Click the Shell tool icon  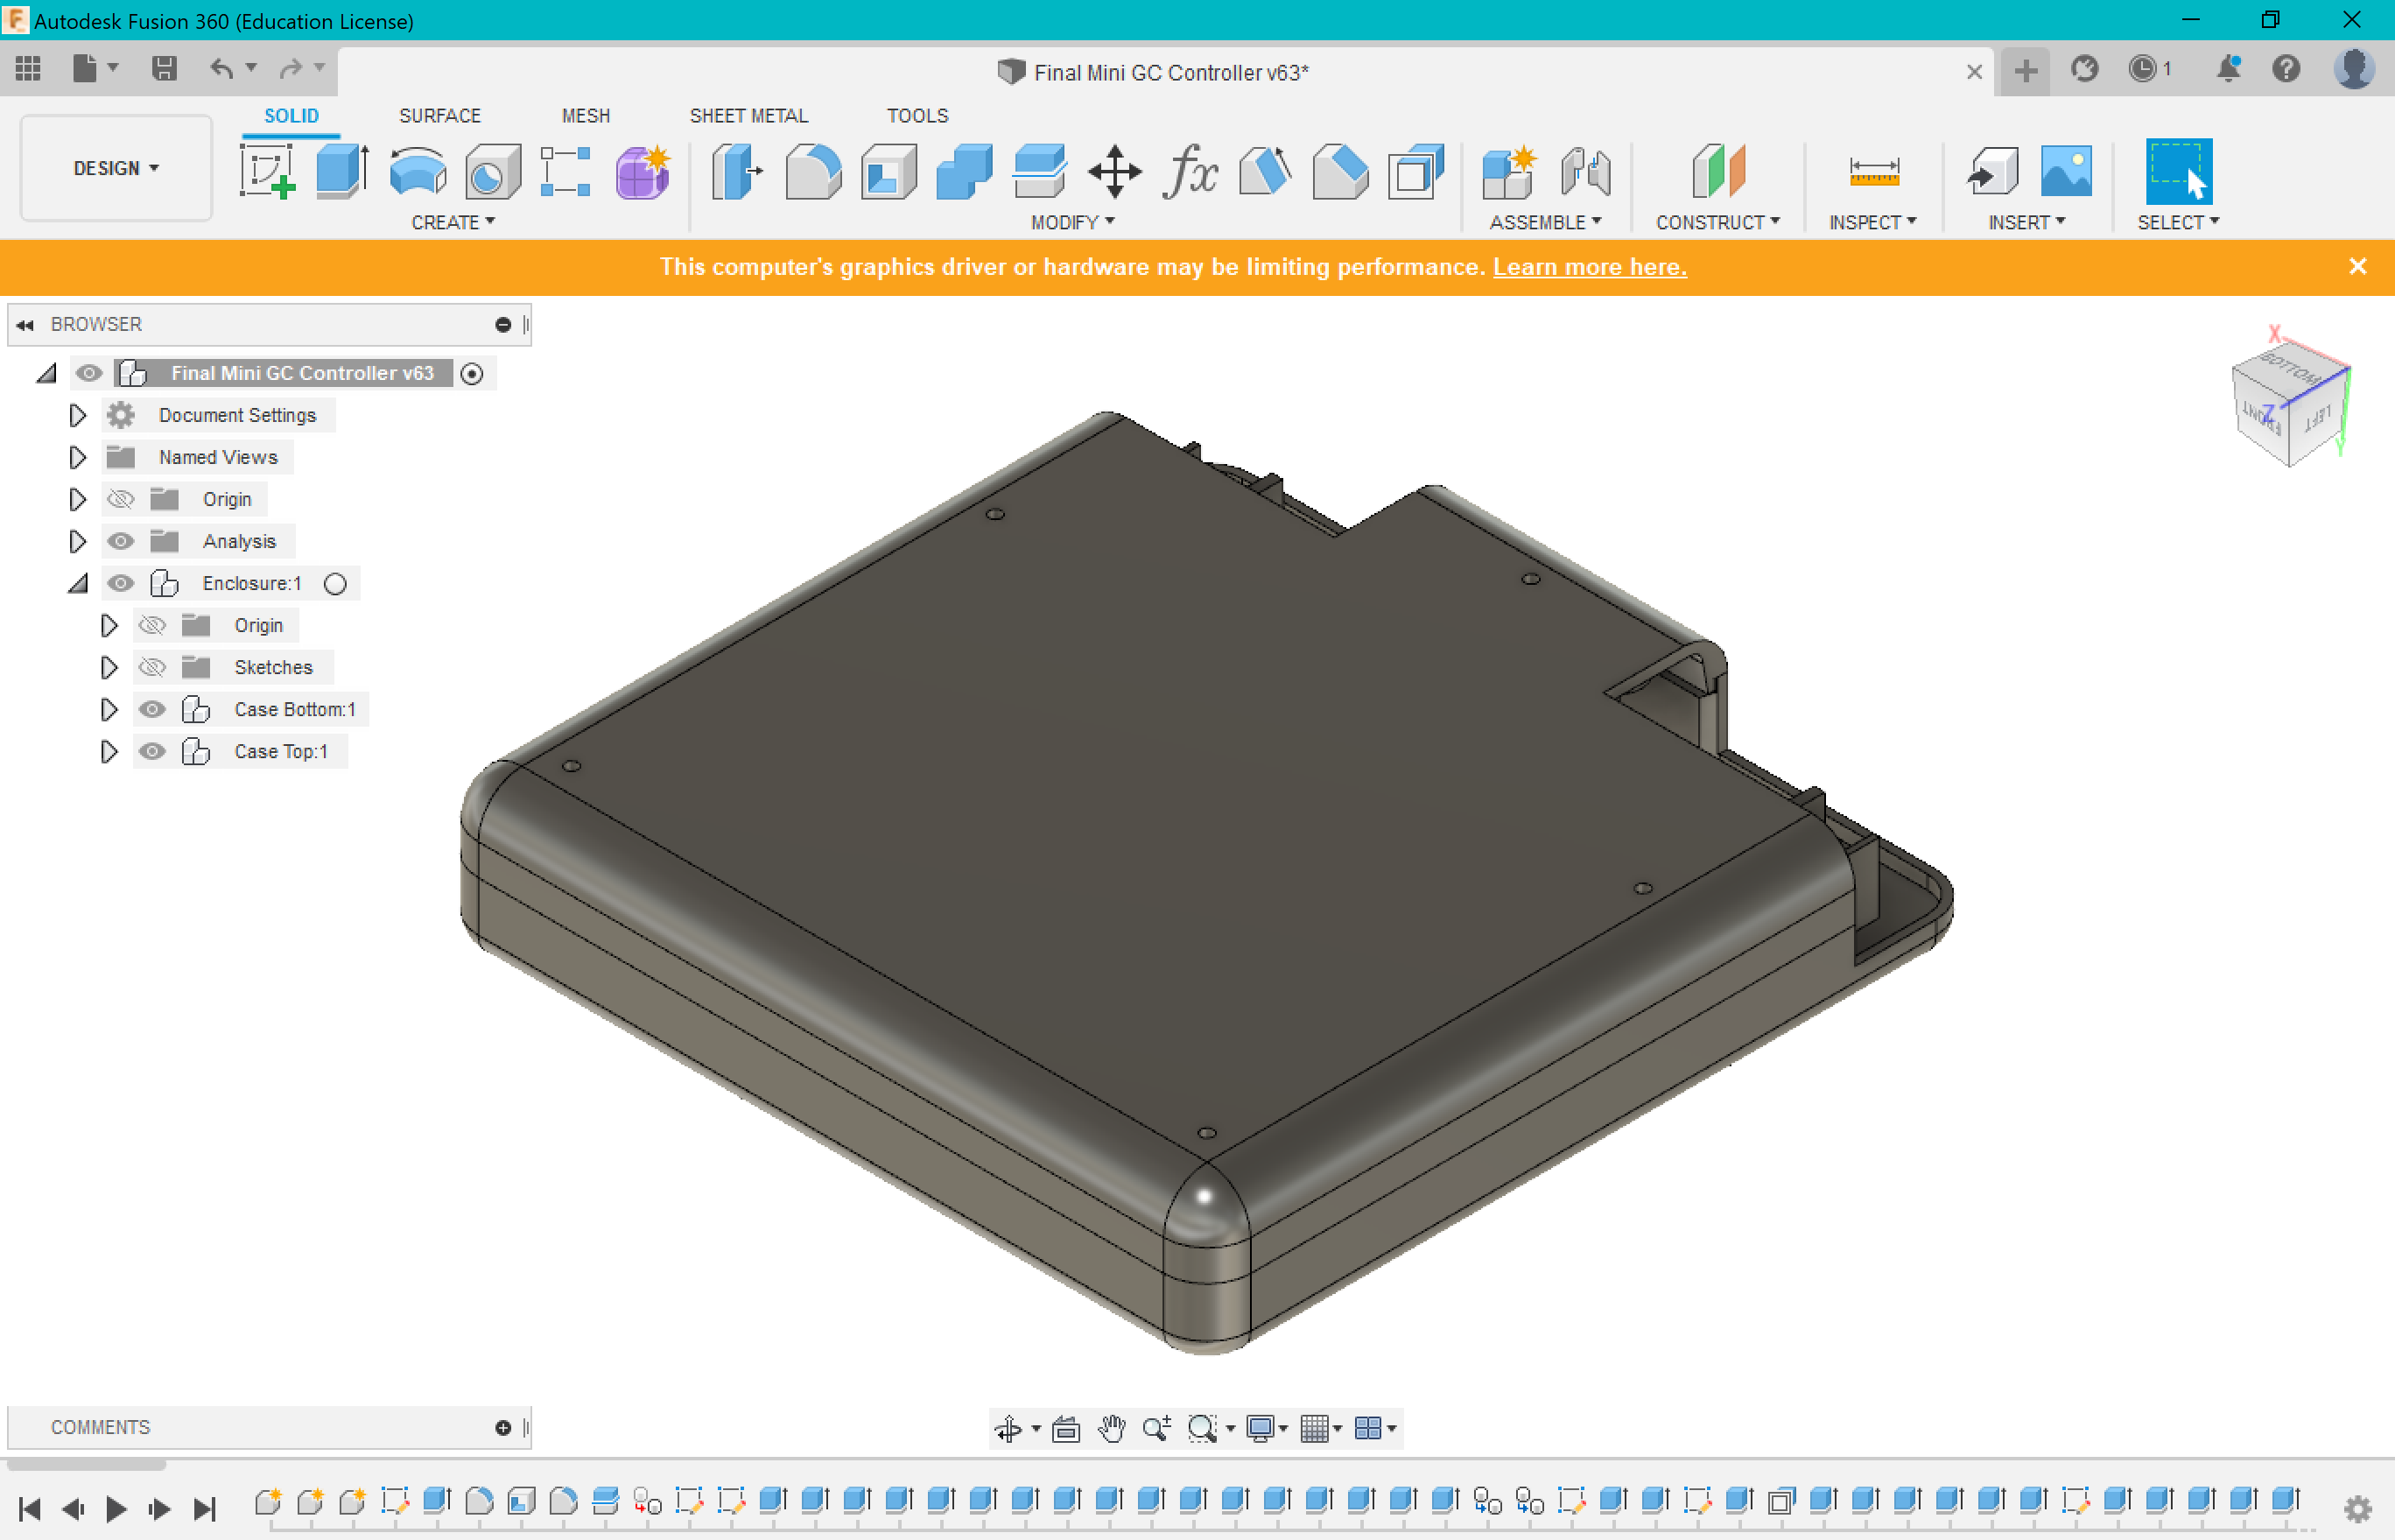coord(888,172)
